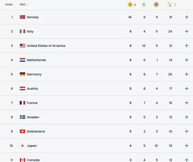The image size is (193, 162).
Task: Sort by silver medals column
Action: tap(144, 4)
